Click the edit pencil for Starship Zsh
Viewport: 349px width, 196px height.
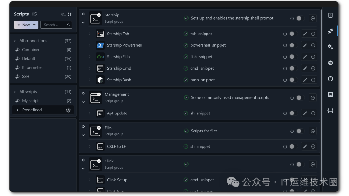coord(305,34)
